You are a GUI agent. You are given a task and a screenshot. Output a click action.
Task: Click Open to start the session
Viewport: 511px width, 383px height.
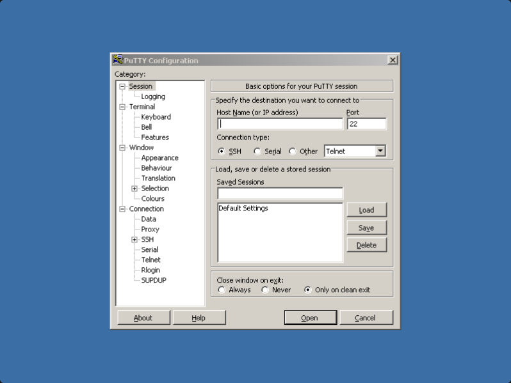pos(310,318)
